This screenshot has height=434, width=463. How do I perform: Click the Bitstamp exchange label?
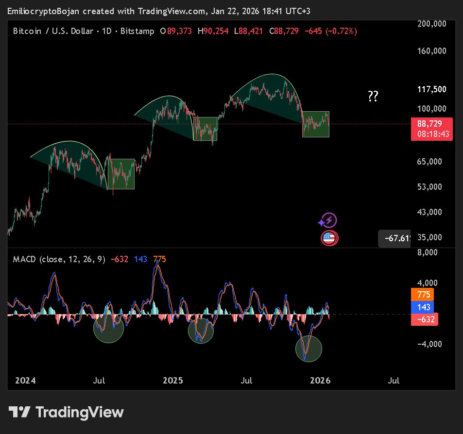[137, 31]
